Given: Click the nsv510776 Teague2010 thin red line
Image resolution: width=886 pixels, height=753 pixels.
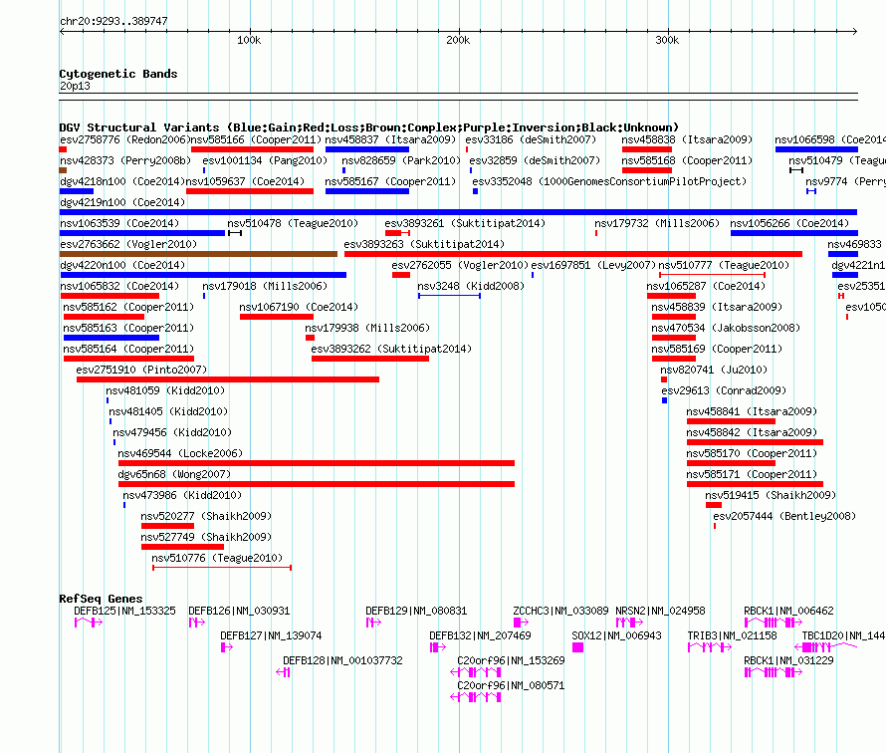Looking at the screenshot, I should tap(222, 568).
